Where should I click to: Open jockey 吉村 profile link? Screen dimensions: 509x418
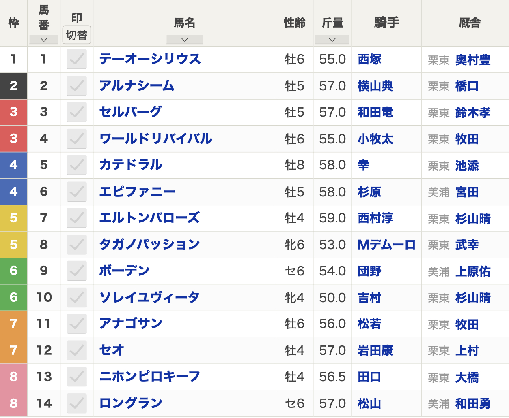369,298
